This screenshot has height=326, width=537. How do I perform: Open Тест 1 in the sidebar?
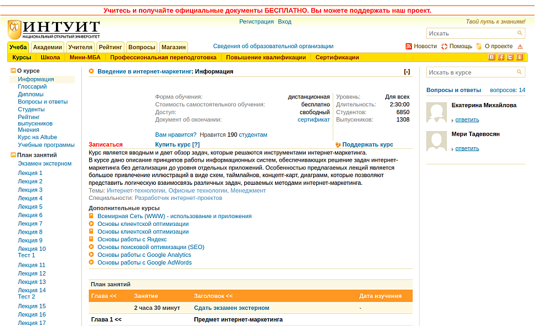click(27, 255)
